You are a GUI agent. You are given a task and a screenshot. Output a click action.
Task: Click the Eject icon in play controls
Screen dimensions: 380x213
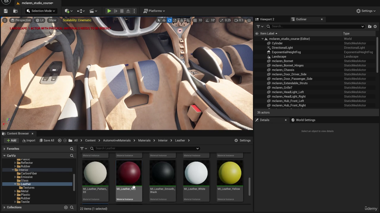pyautogui.click(x=128, y=11)
